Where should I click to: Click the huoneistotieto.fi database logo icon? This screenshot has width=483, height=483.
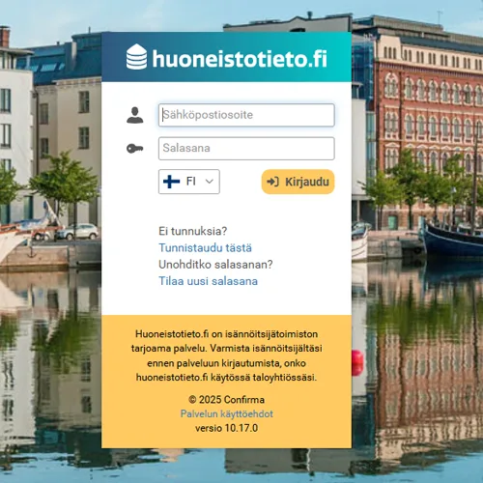point(136,57)
